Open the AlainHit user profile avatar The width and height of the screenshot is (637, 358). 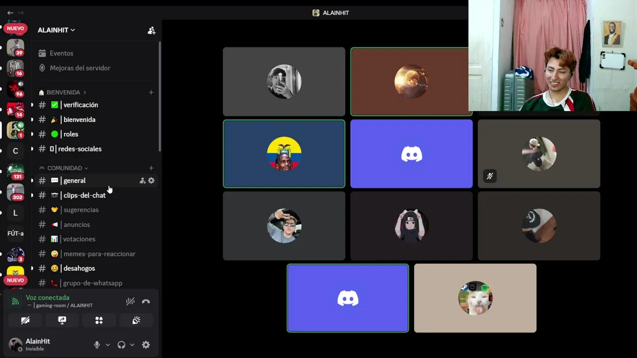(15, 345)
